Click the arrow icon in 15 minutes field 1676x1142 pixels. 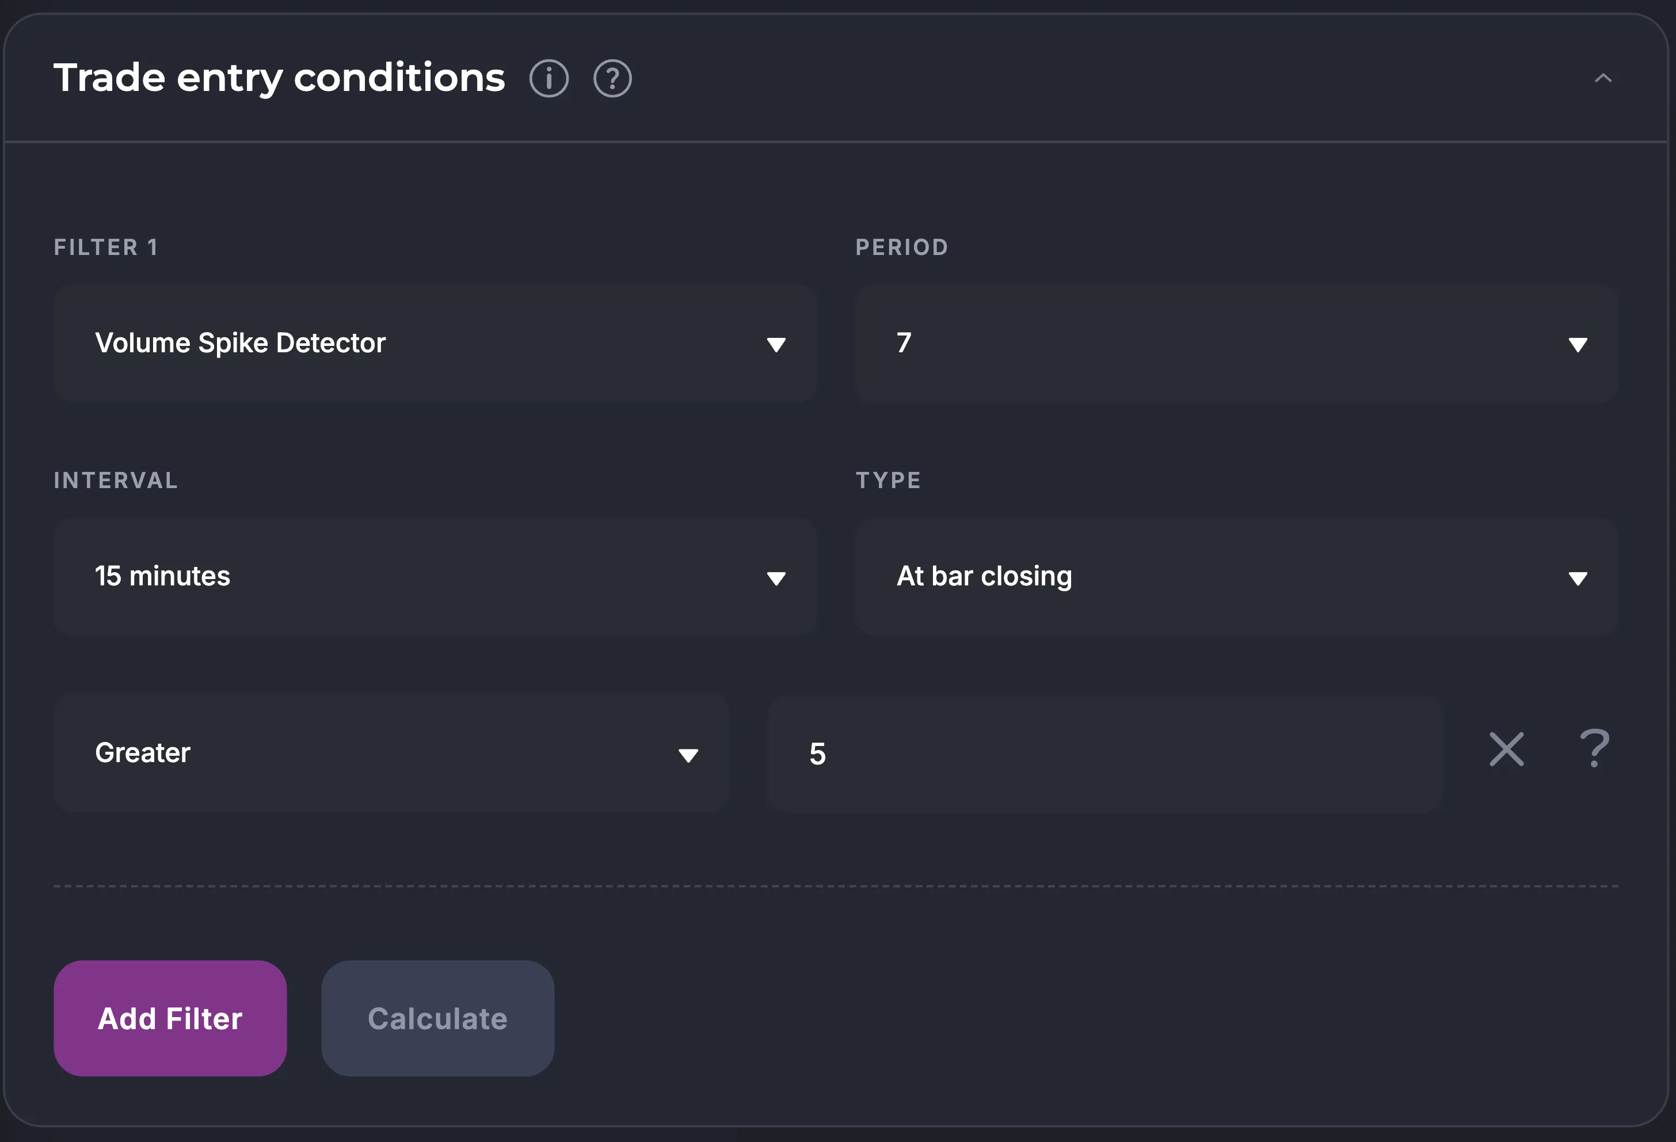click(776, 578)
